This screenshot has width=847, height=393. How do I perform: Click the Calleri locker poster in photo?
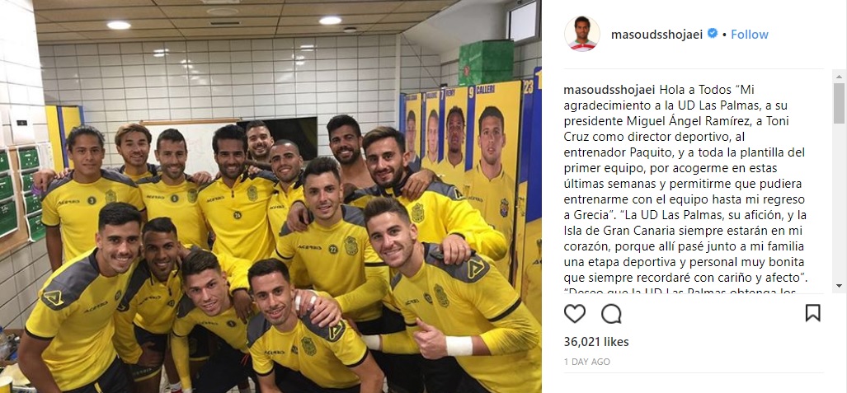click(x=496, y=157)
